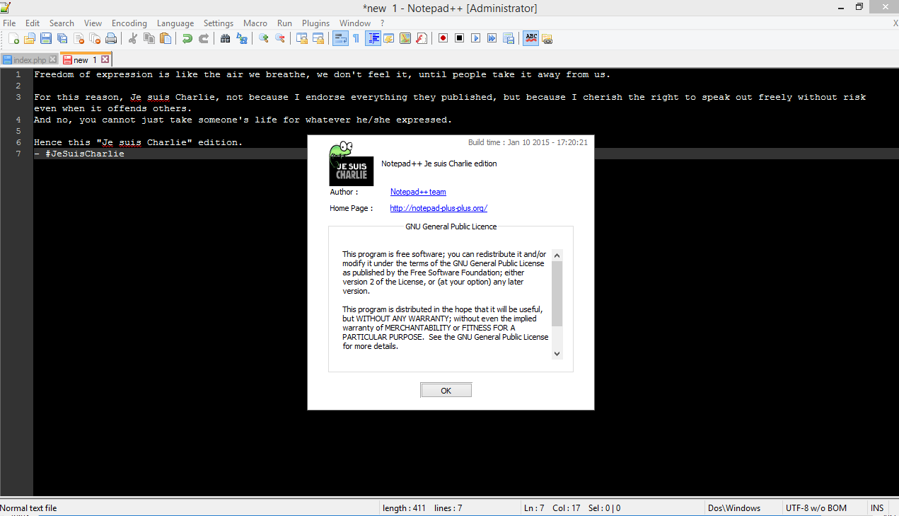899x516 pixels.
Task: Click the Open file folder icon
Action: coord(30,38)
